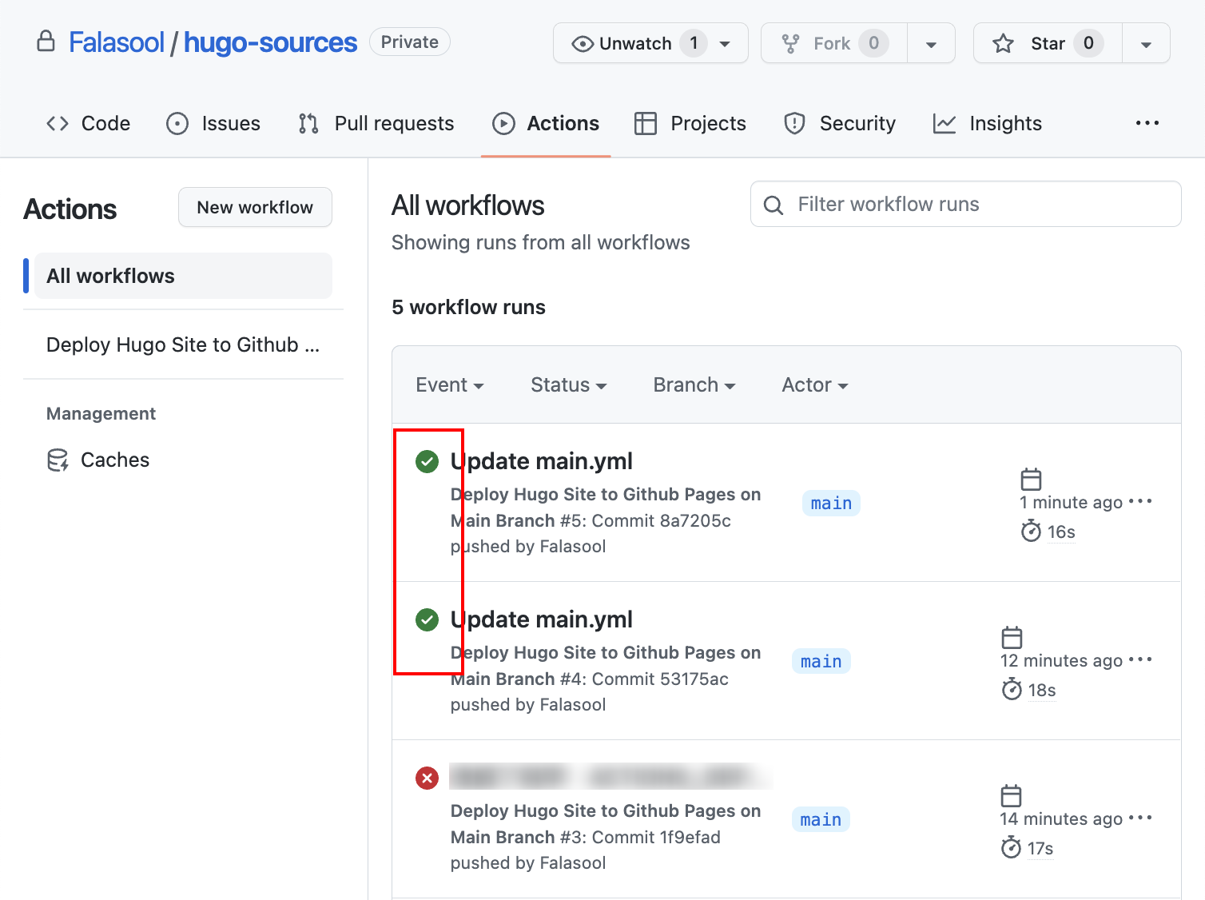The height and width of the screenshot is (900, 1205).
Task: Click the Fork button
Action: point(834,43)
